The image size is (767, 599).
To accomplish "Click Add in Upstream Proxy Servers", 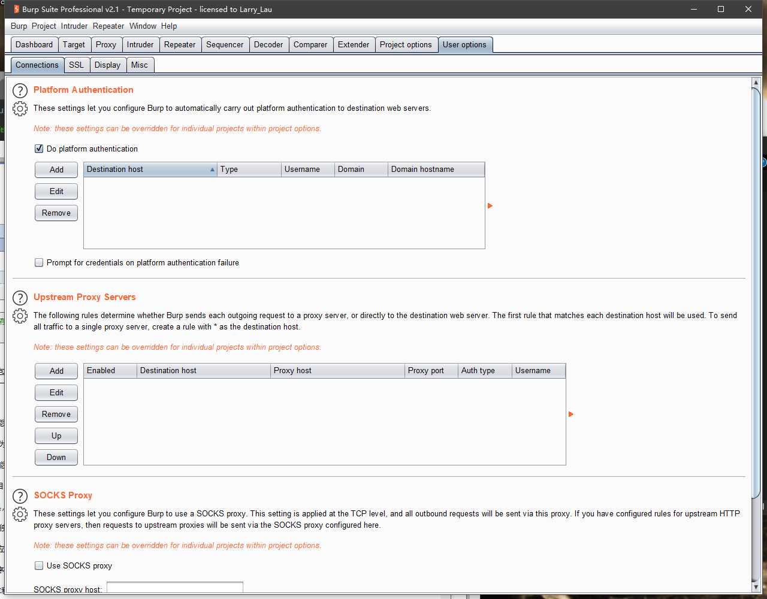I will 56,371.
